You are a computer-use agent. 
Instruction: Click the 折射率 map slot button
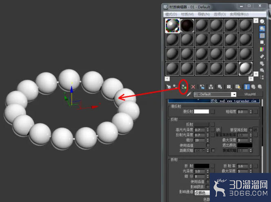[x=256, y=166]
